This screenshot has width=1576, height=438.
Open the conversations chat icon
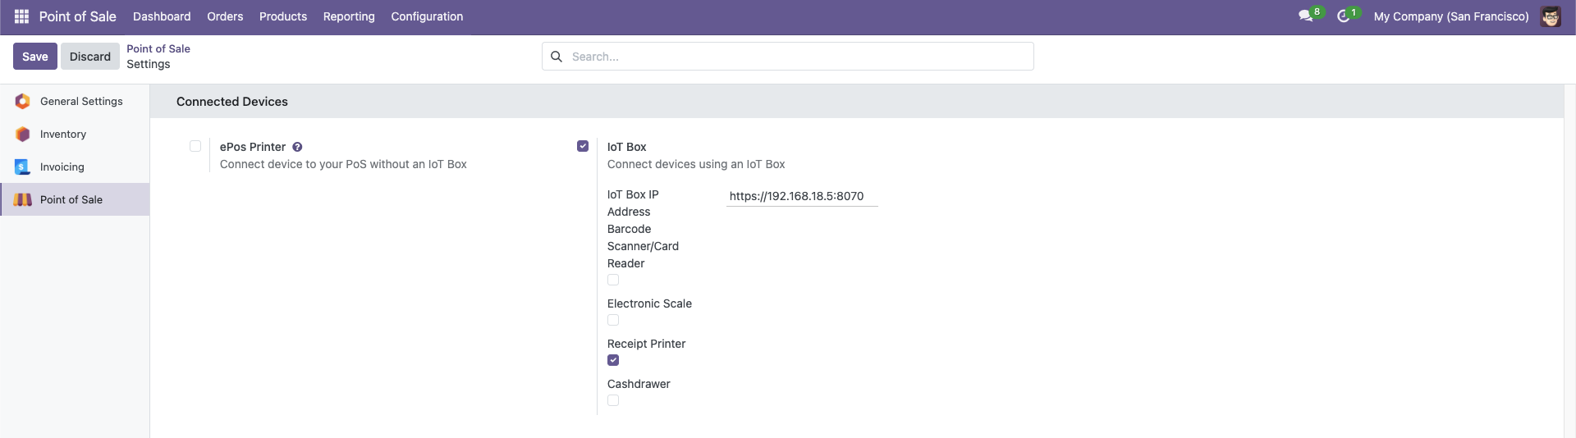(1305, 16)
